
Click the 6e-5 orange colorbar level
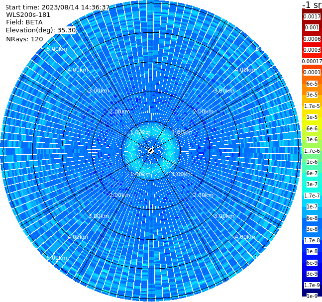pyautogui.click(x=312, y=84)
